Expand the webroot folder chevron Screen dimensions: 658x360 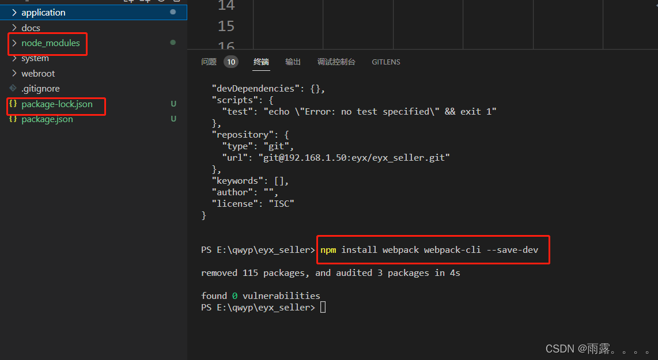[x=14, y=73]
